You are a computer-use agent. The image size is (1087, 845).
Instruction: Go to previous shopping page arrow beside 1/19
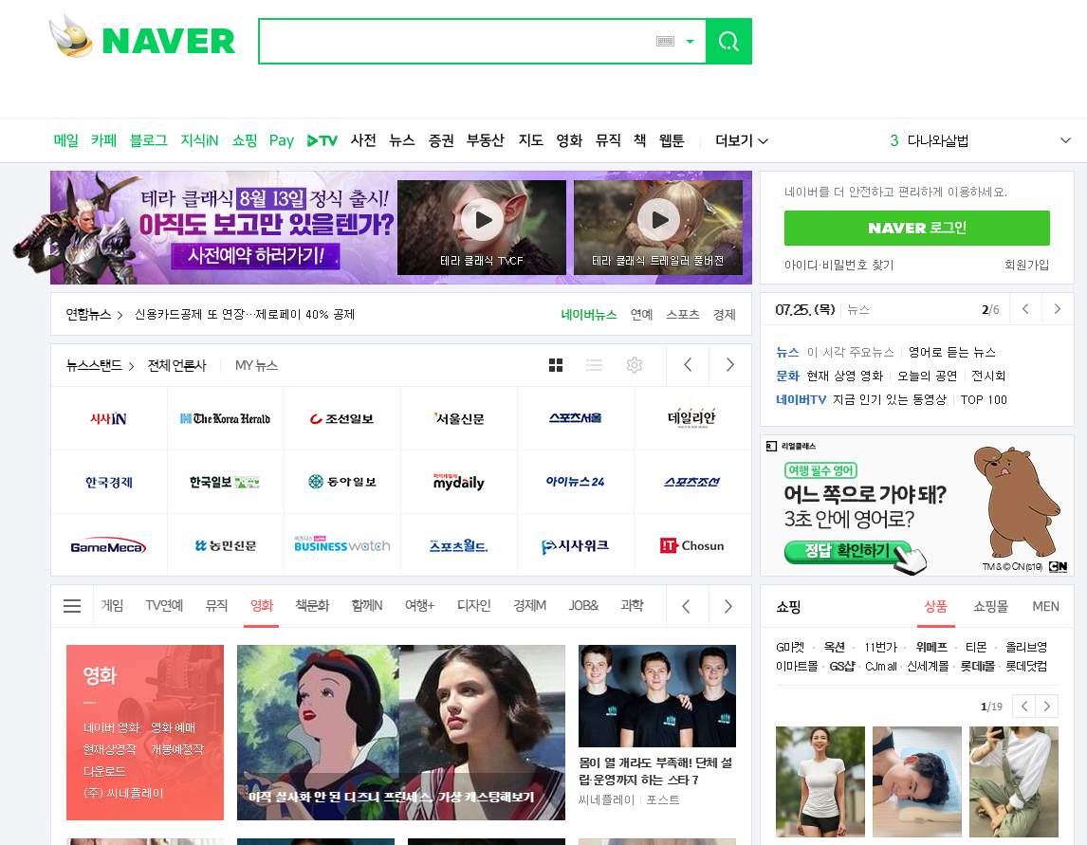(x=1023, y=707)
